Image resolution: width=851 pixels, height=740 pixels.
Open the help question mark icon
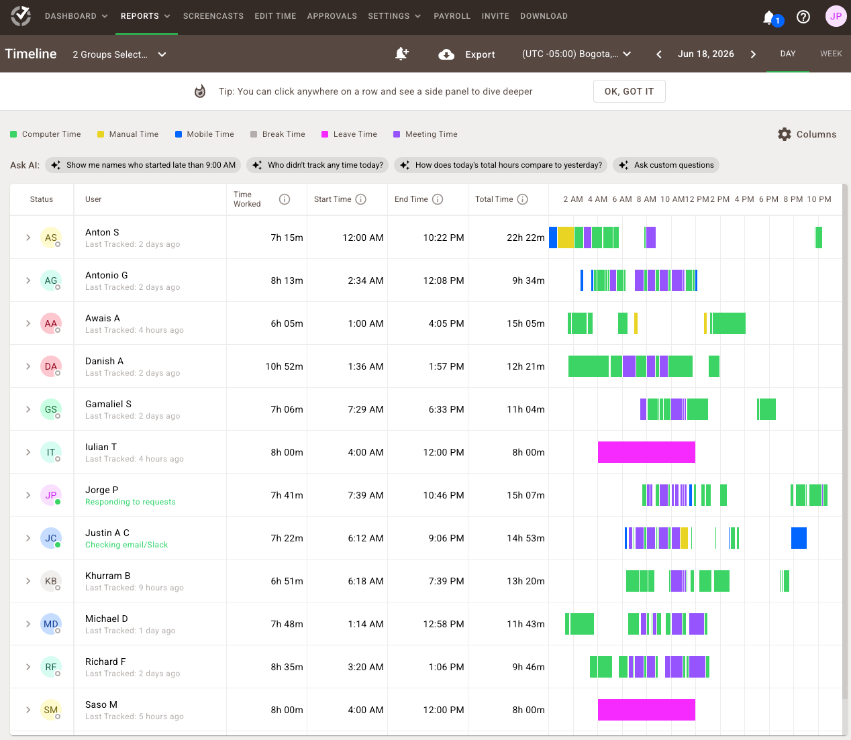click(803, 17)
